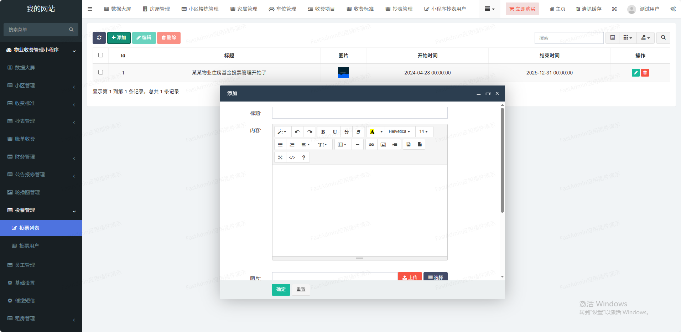
Task: Click the strikethrough icon in the editor
Action: [347, 132]
